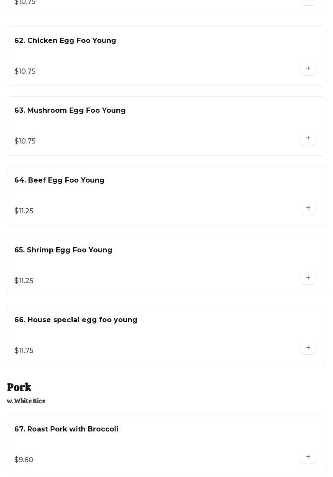The width and height of the screenshot is (333, 477).
Task: Click the Pork section heading
Action: pos(19,387)
